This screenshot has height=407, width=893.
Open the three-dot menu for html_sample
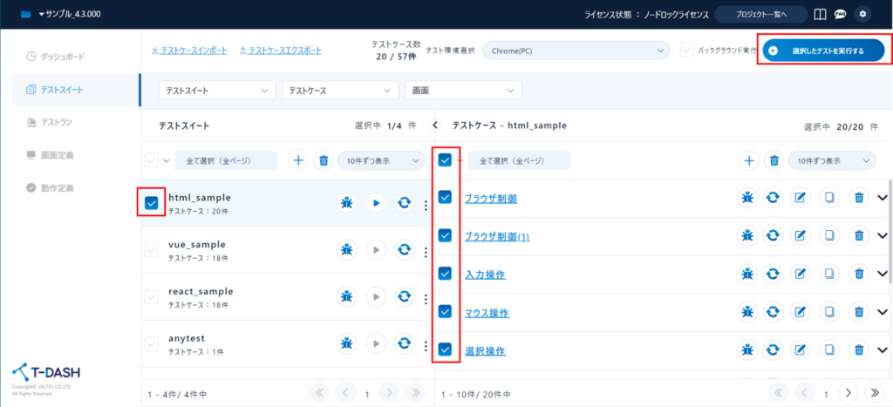pyautogui.click(x=426, y=205)
